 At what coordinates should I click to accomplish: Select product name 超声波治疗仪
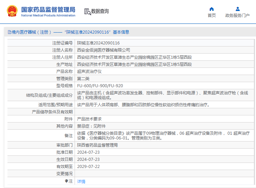89,72
